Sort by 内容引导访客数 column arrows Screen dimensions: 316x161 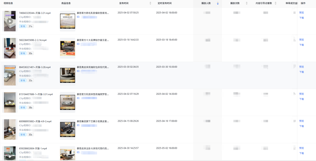click(276, 3)
